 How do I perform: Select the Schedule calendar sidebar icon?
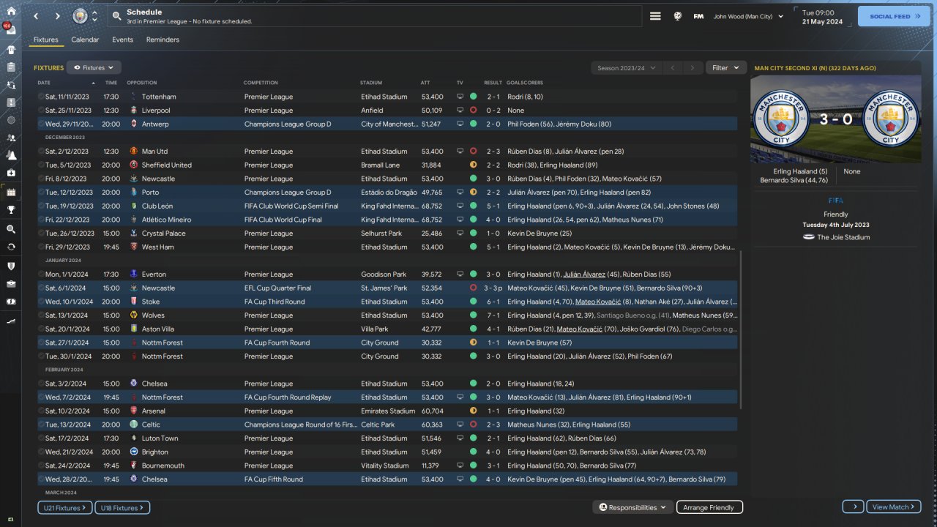point(11,192)
